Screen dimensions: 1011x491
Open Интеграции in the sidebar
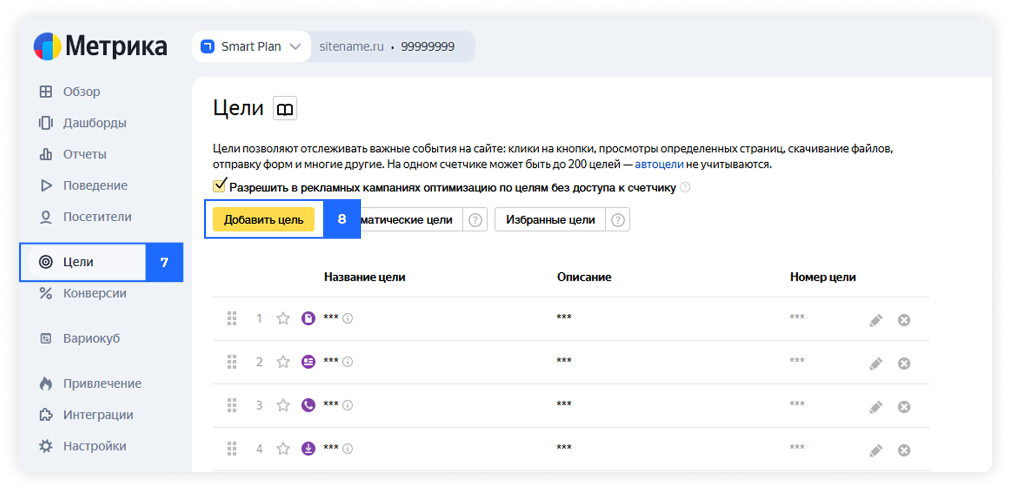tap(86, 415)
